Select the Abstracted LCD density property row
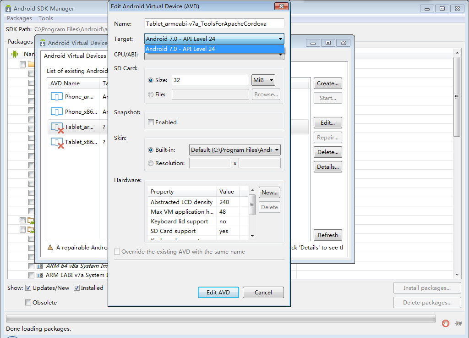The height and width of the screenshot is (338, 469). [198, 202]
